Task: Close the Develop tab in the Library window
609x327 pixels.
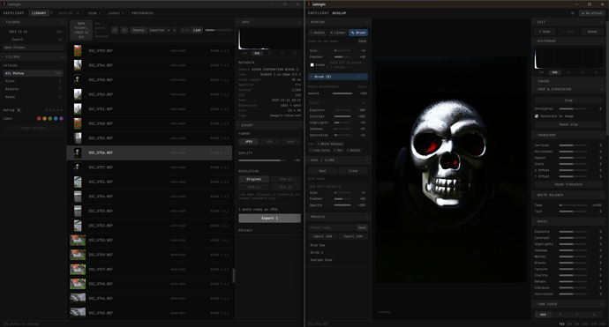Action: pos(78,13)
